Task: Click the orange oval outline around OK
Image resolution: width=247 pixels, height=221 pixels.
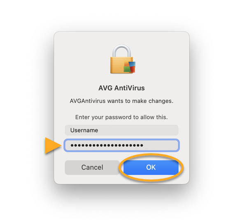Action: [151, 168]
